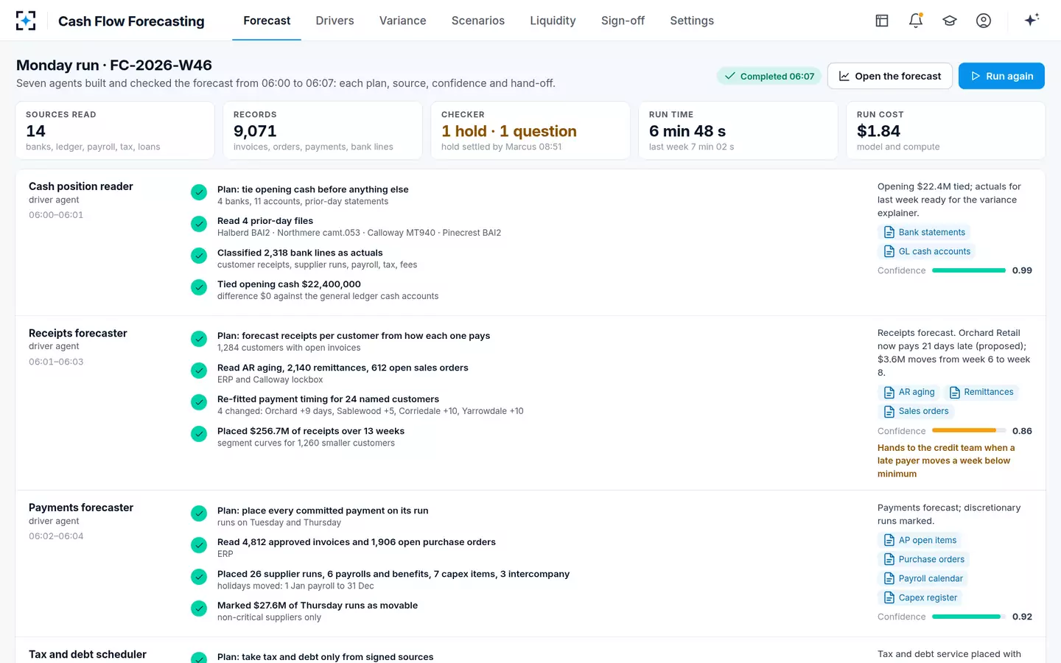Open the Drivers tab
Viewport: 1061px width, 663px height.
[x=335, y=21]
